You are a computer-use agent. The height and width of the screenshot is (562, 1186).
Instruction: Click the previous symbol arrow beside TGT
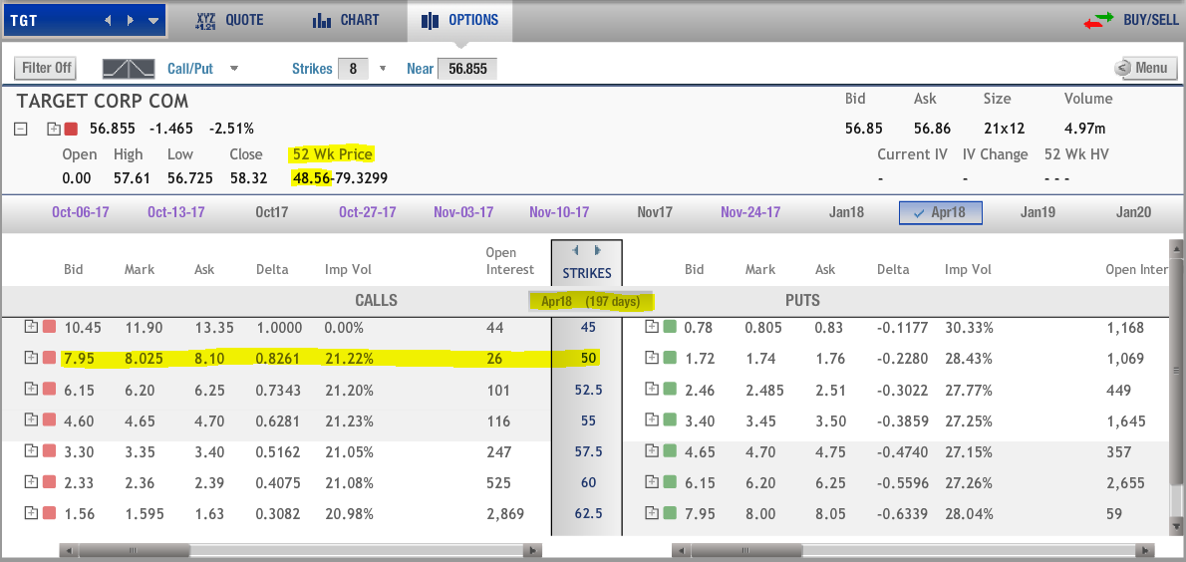tap(109, 20)
